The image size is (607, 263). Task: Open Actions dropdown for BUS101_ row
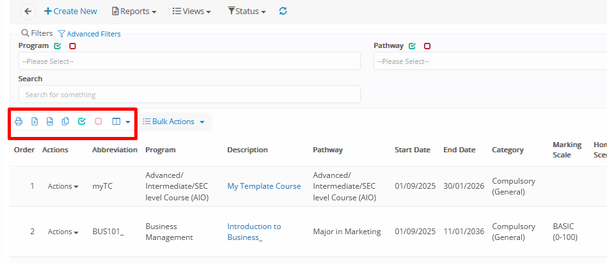coord(63,232)
